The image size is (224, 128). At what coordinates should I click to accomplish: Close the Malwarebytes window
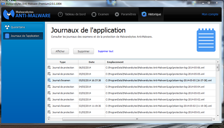(x=217, y=3)
